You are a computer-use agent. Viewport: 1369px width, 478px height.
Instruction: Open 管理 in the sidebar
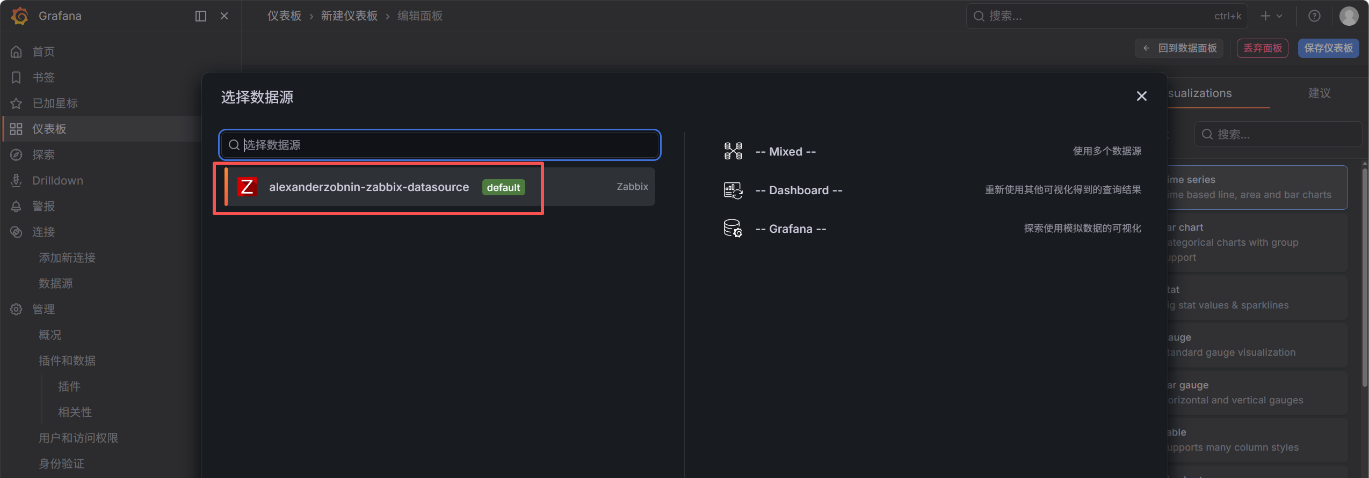(44, 309)
